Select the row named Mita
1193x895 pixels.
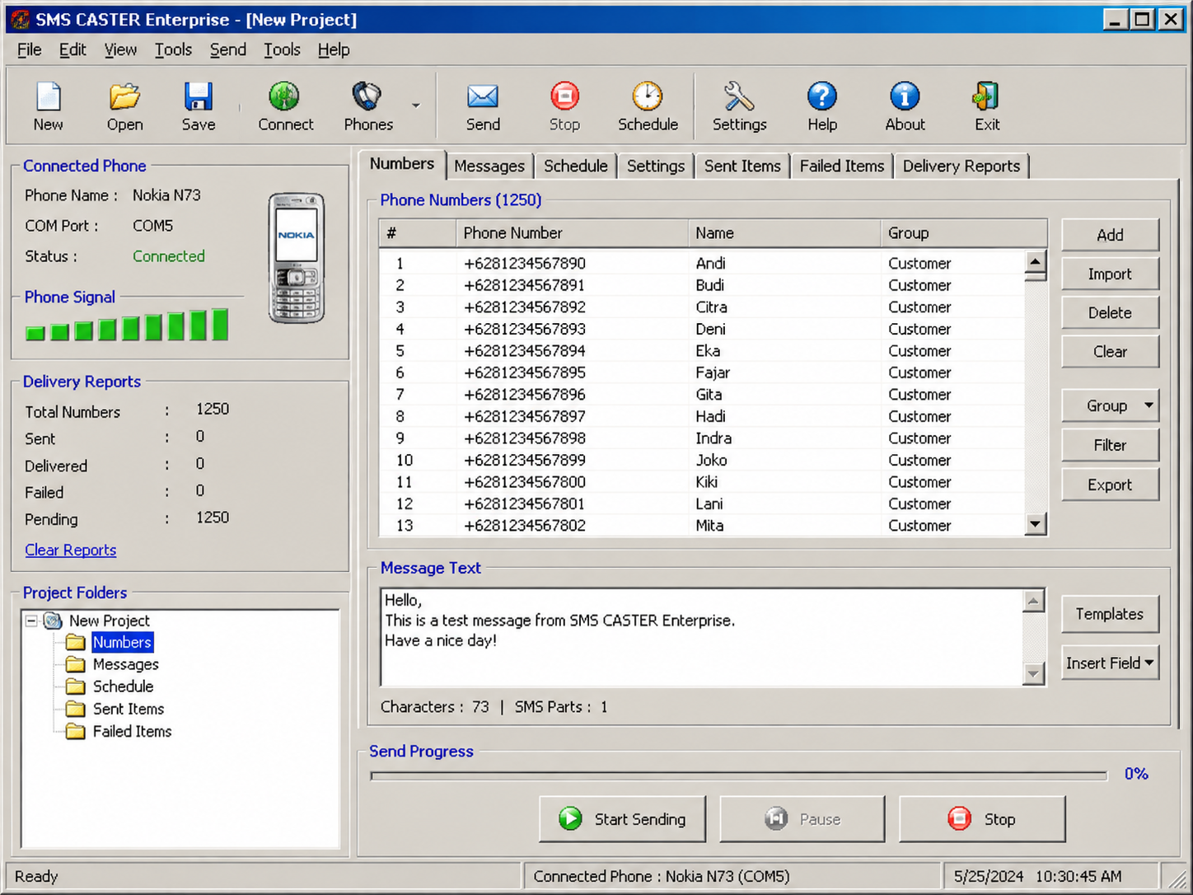(702, 525)
